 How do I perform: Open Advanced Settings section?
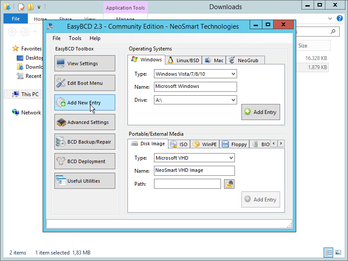coord(85,122)
